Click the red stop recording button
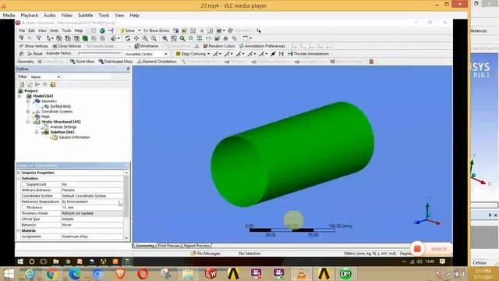Screen dimensions: 499x281 click(x=417, y=249)
